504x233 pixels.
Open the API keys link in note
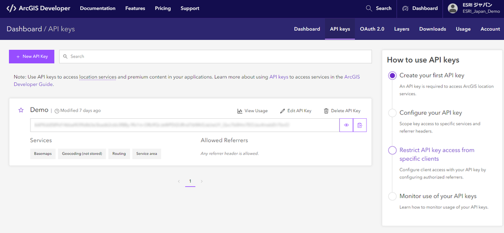click(x=279, y=77)
